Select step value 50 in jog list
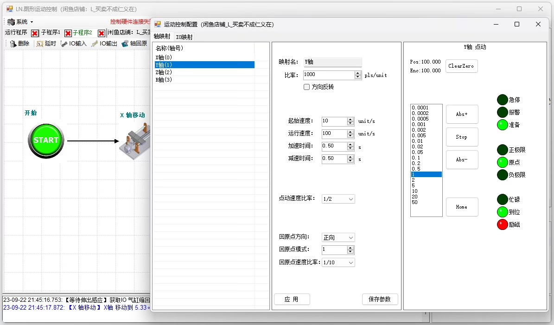Screen dimensions: 554x325 (x=426, y=203)
